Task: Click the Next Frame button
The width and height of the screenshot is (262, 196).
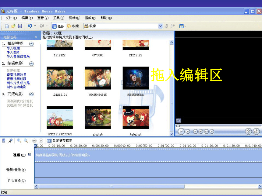Action: 207,132
